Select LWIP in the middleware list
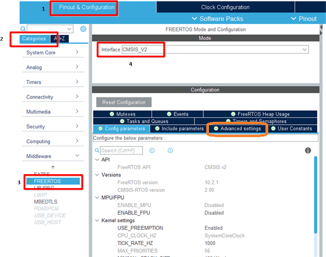The height and width of the screenshot is (257, 326). (x=41, y=195)
